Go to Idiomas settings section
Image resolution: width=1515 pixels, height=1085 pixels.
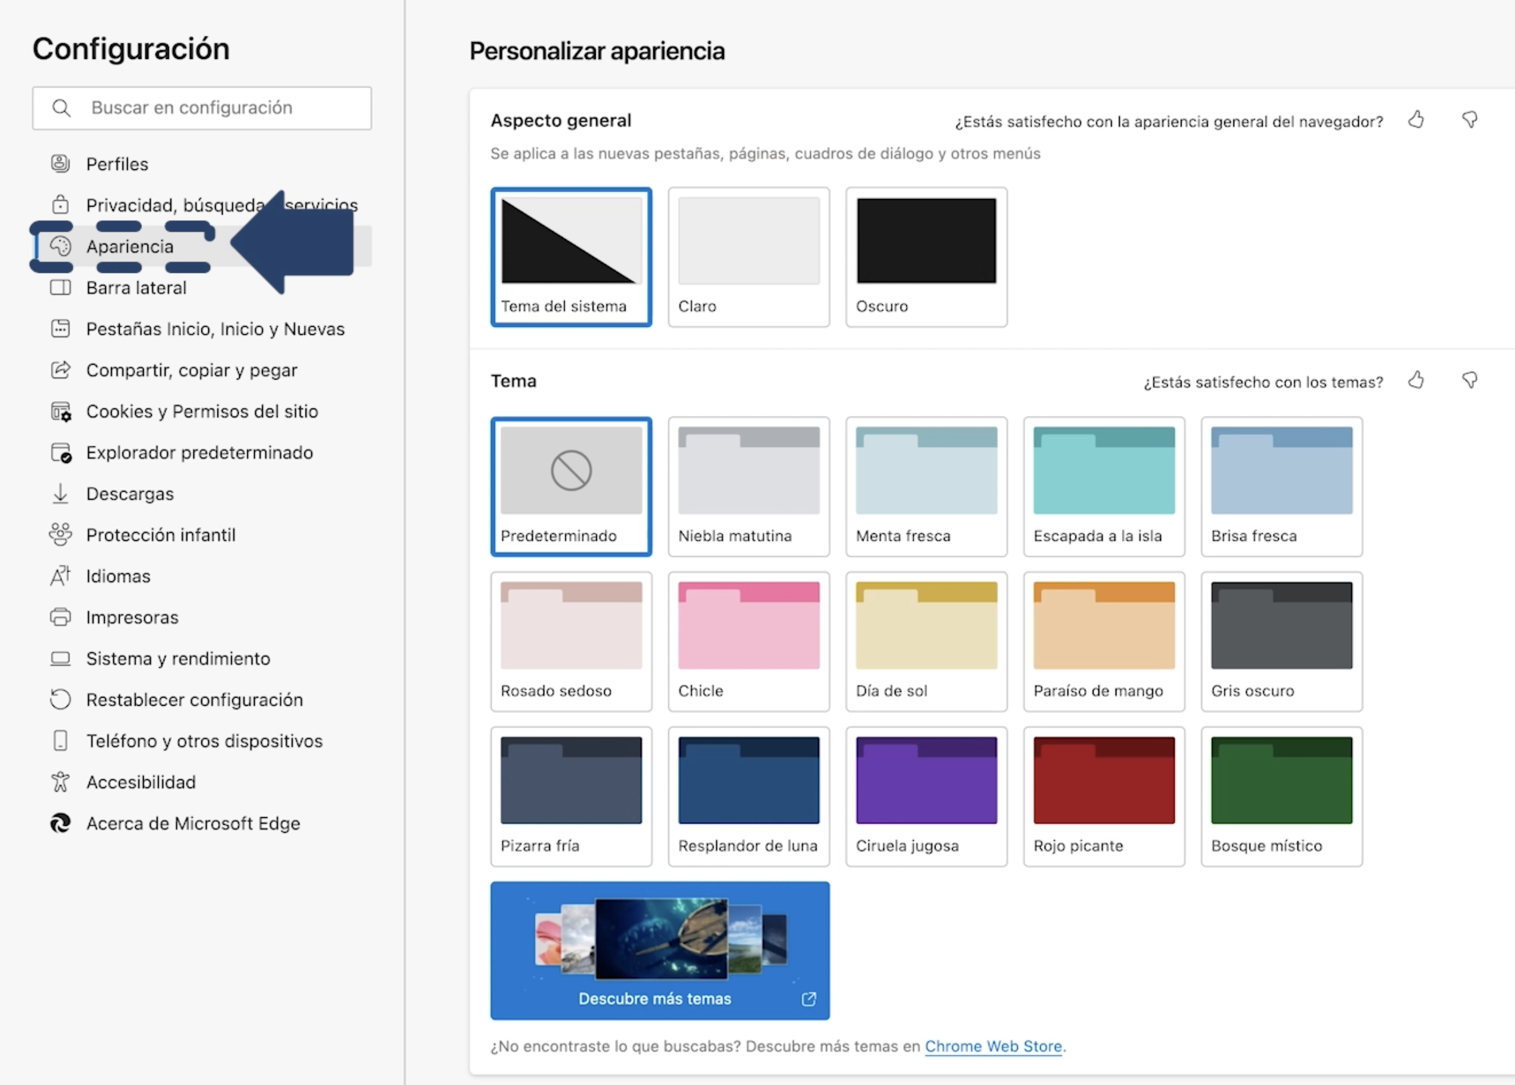click(x=118, y=576)
